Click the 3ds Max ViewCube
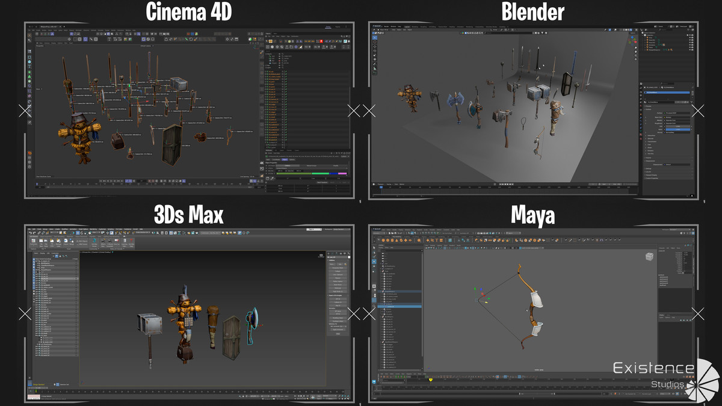Screen dimensions: 722x406 tap(321, 256)
